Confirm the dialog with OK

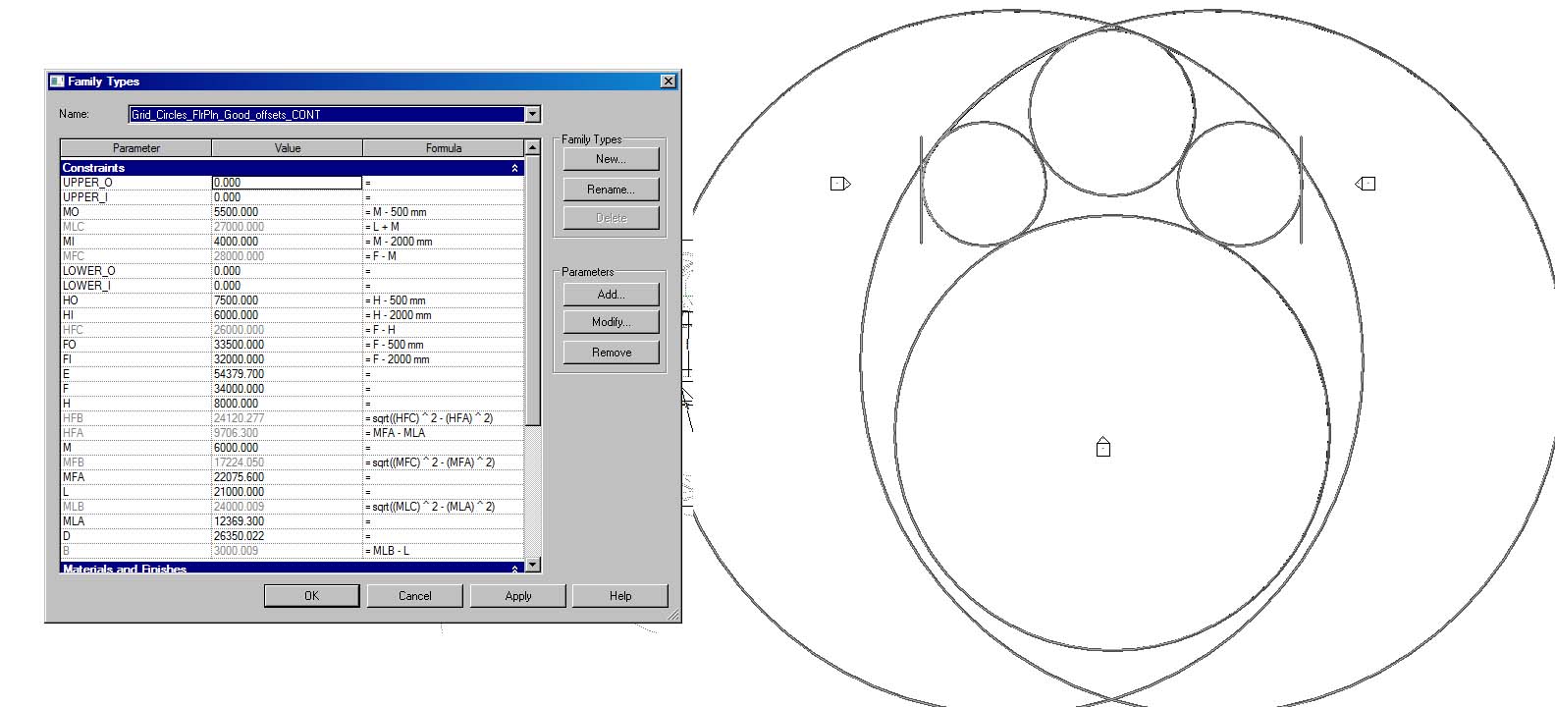point(311,596)
